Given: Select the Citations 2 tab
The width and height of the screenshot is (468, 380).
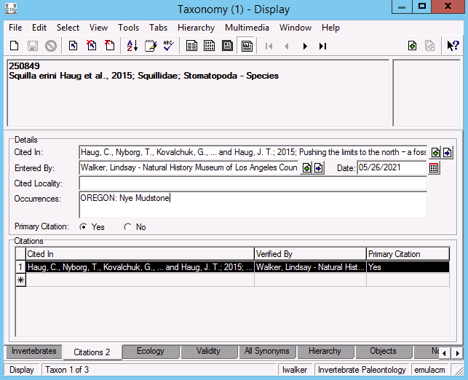Looking at the screenshot, I should (92, 352).
